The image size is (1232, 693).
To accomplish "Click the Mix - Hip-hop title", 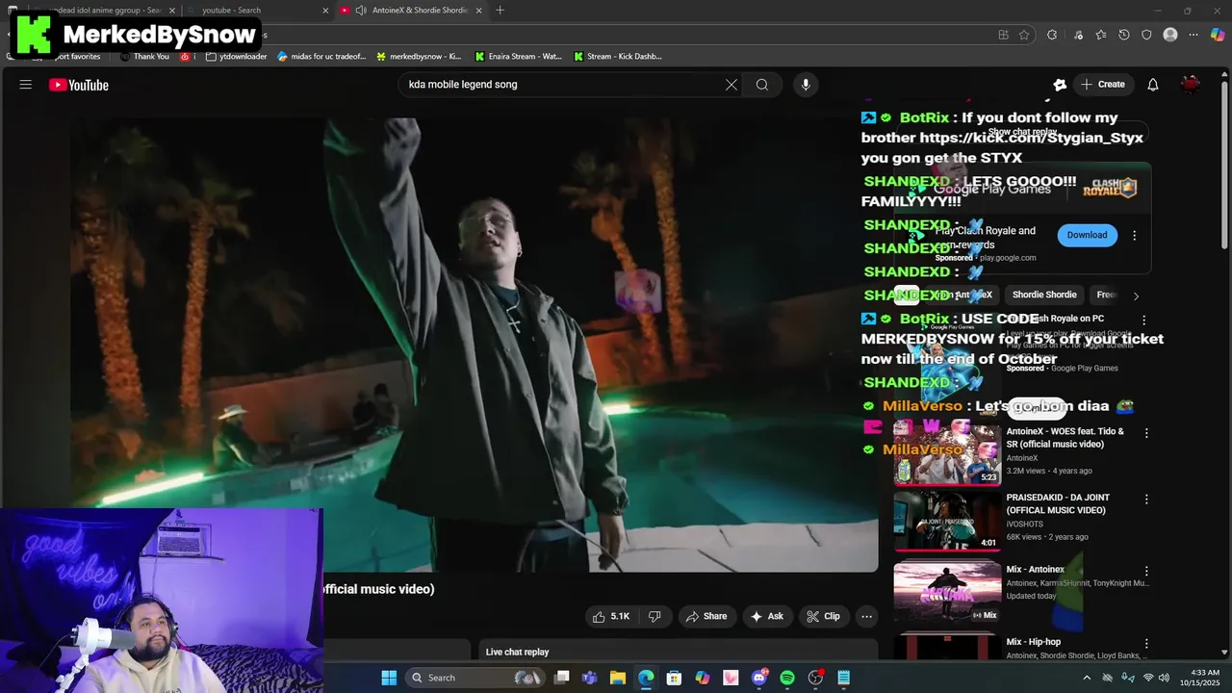I will coord(1034,642).
